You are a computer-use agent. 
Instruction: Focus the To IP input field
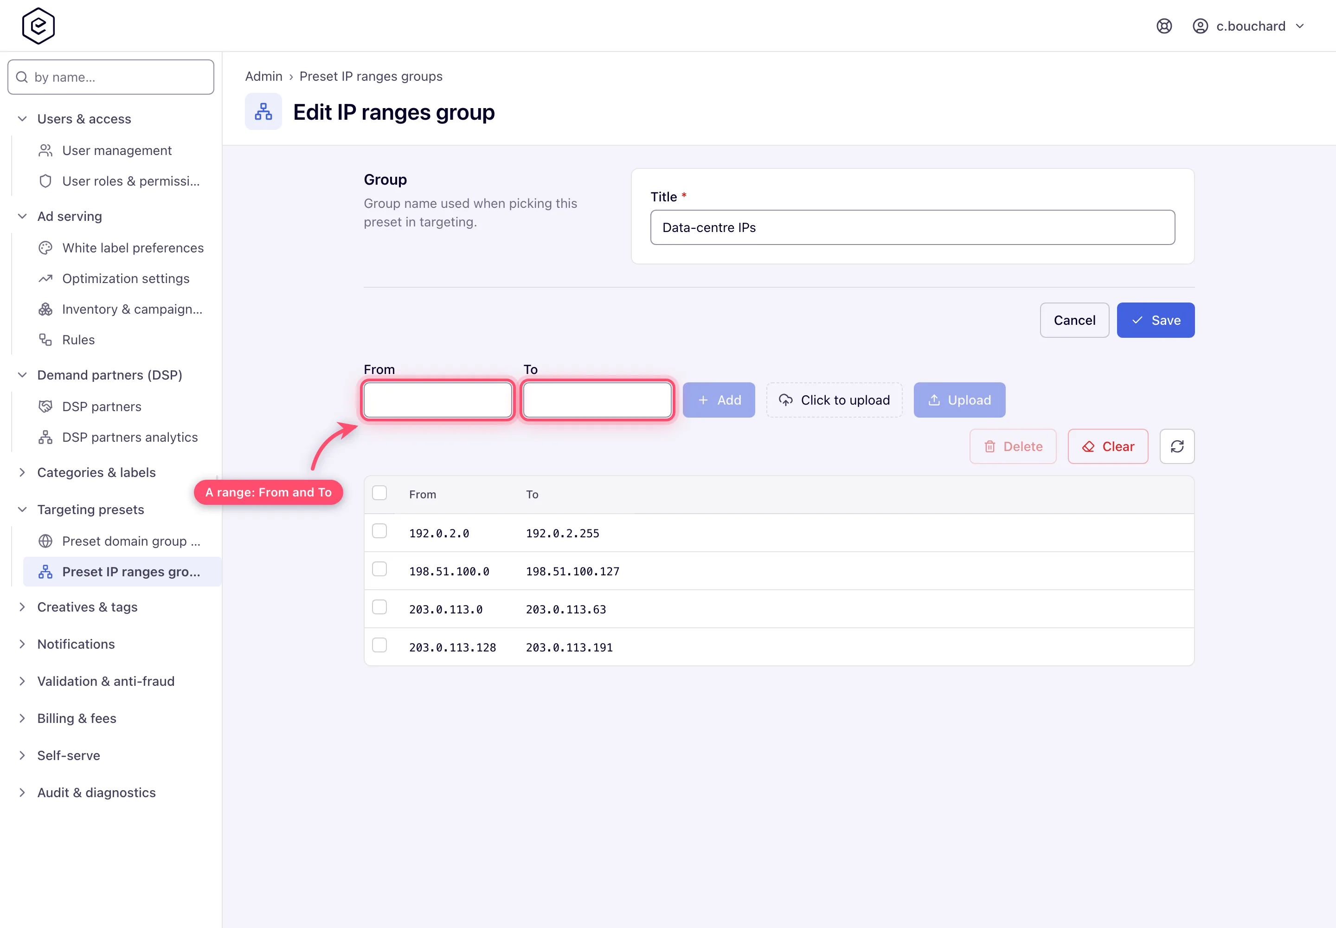pyautogui.click(x=597, y=400)
